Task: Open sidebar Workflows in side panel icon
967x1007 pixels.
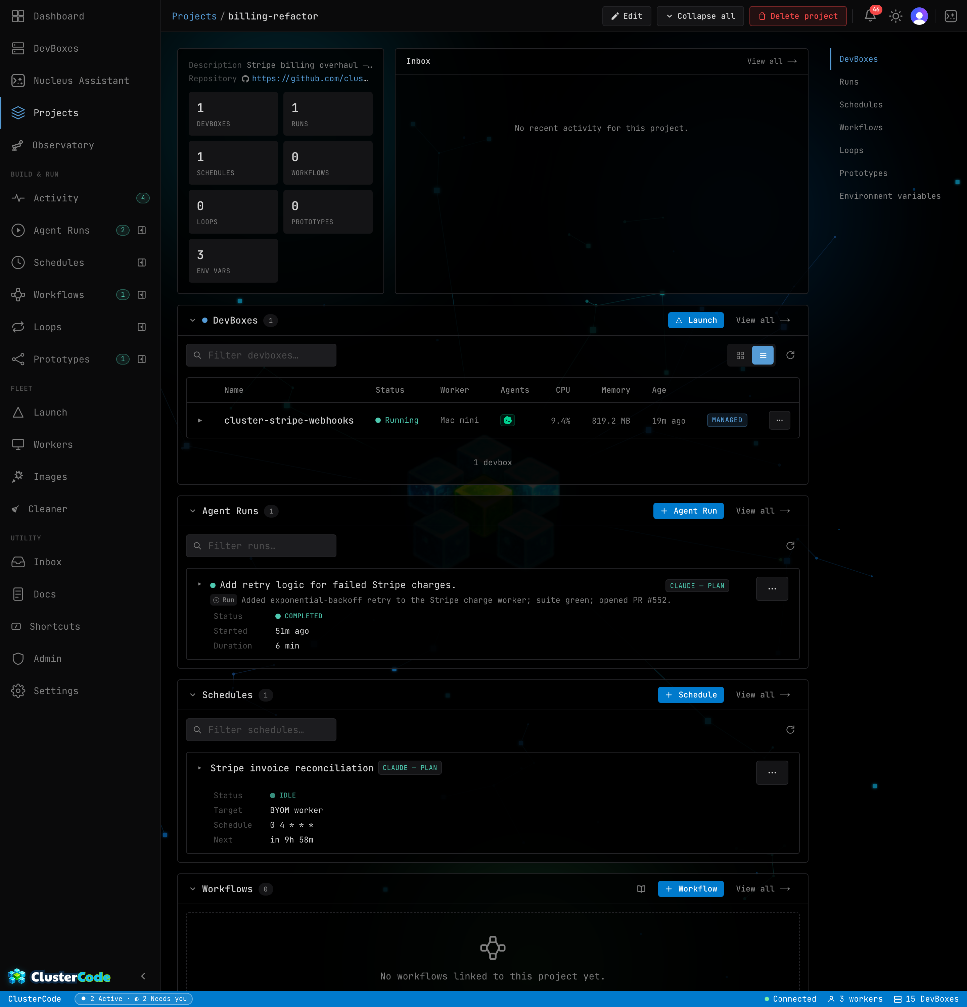Action: [142, 295]
